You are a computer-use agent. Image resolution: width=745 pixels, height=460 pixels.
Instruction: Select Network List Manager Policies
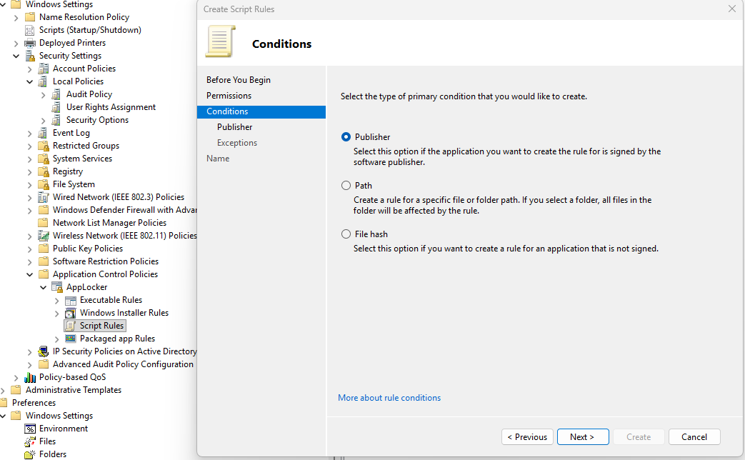coord(109,223)
